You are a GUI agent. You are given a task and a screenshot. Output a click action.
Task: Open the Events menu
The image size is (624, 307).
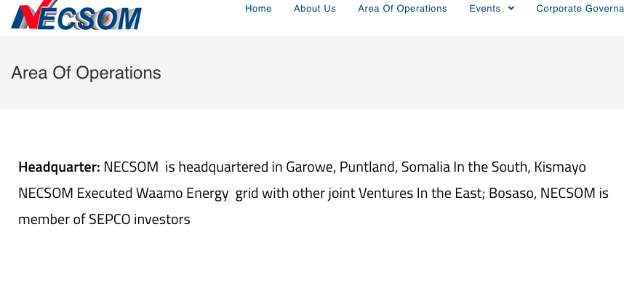click(x=485, y=9)
